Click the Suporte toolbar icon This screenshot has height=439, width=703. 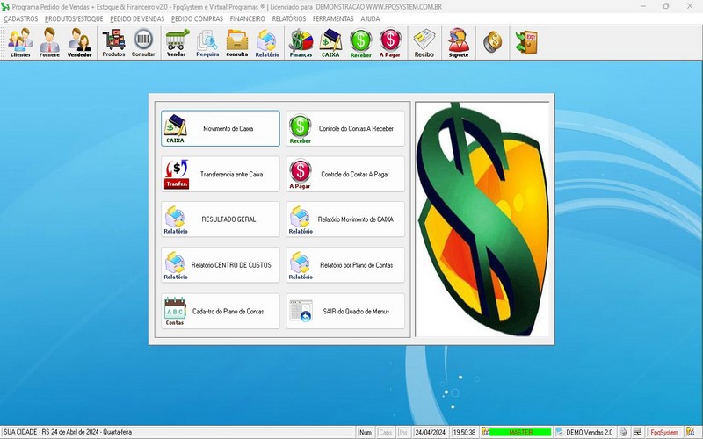point(458,42)
